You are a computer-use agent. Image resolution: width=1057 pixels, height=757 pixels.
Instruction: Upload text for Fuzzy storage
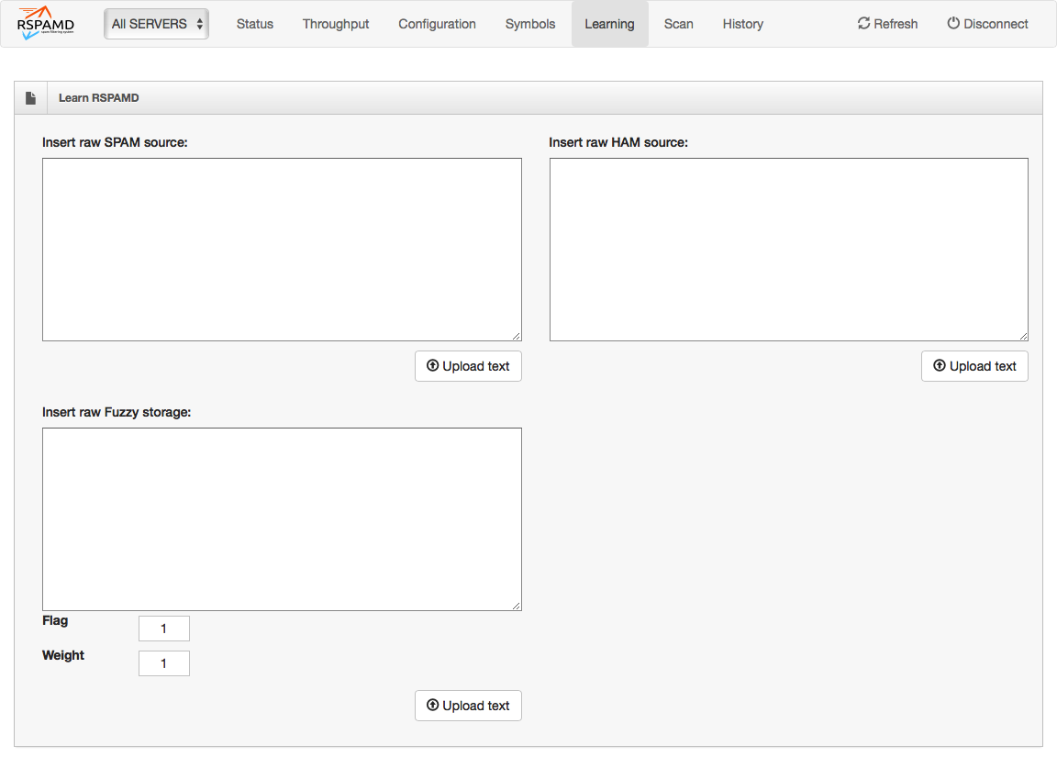[x=468, y=706]
